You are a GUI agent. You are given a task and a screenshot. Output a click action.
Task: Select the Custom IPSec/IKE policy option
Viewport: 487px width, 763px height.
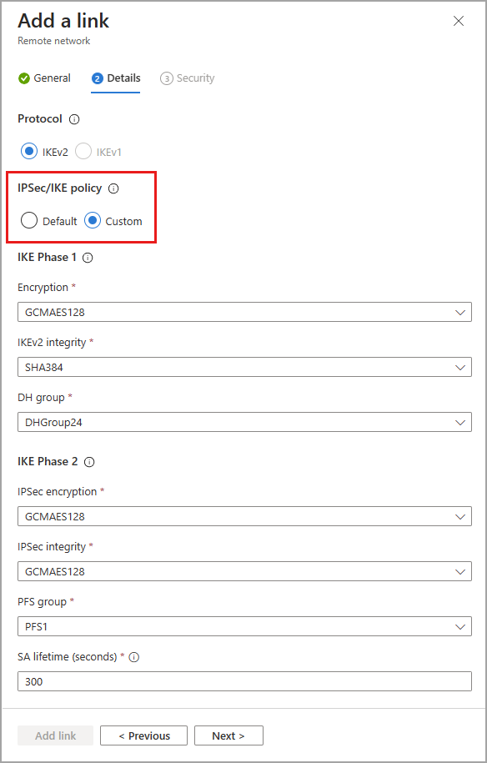92,220
